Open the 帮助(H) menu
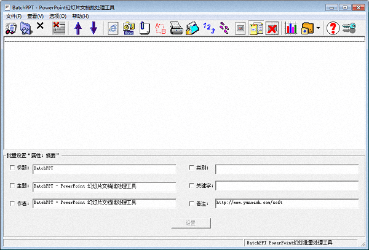 81,16
